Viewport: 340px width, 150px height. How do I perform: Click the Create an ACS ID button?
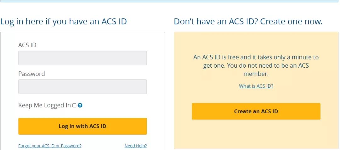256,111
